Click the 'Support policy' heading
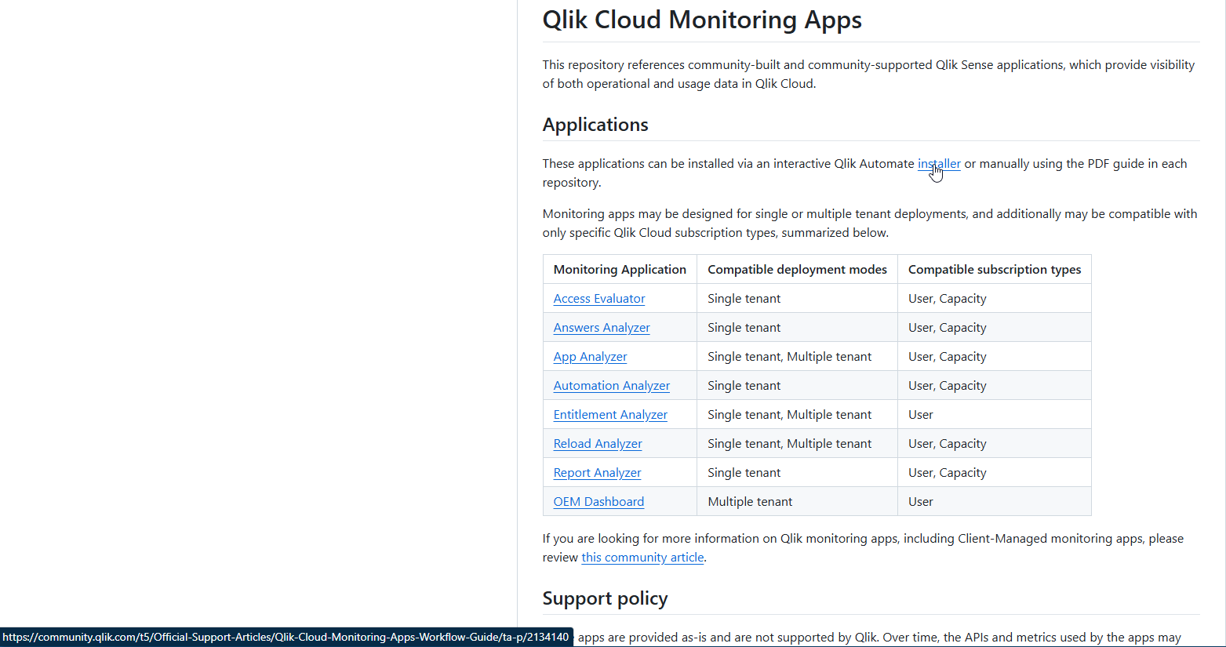1226x647 pixels. (605, 598)
